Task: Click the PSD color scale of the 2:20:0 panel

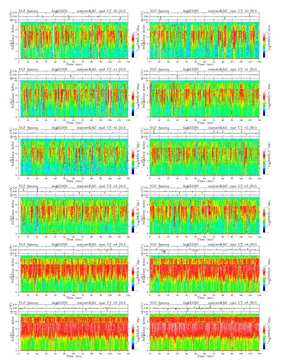Action: (x=133, y=161)
